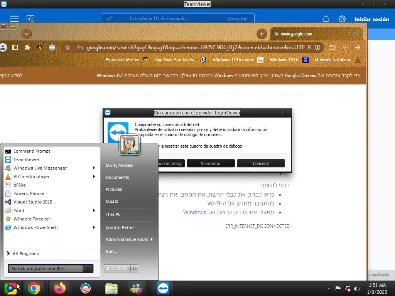Viewport: 395px width, 296px height.
Task: Click the volume speaker tray icon
Action: coord(357,288)
